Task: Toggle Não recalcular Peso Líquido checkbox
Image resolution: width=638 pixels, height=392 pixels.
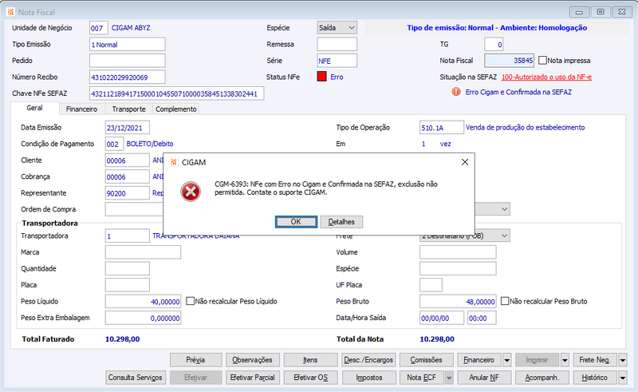Action: click(190, 301)
